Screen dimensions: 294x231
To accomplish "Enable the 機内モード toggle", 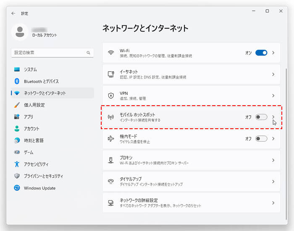I will 261,139.
